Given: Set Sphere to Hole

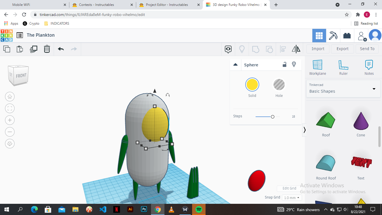Looking at the screenshot, I should click(x=279, y=85).
